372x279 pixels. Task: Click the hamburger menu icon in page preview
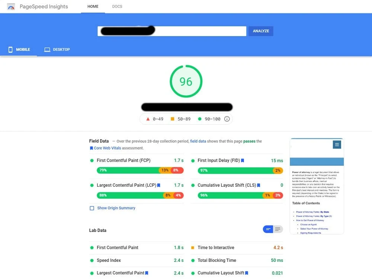coord(337,144)
